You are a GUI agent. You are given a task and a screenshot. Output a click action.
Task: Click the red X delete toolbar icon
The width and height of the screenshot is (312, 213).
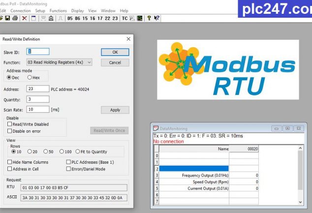point(24,18)
